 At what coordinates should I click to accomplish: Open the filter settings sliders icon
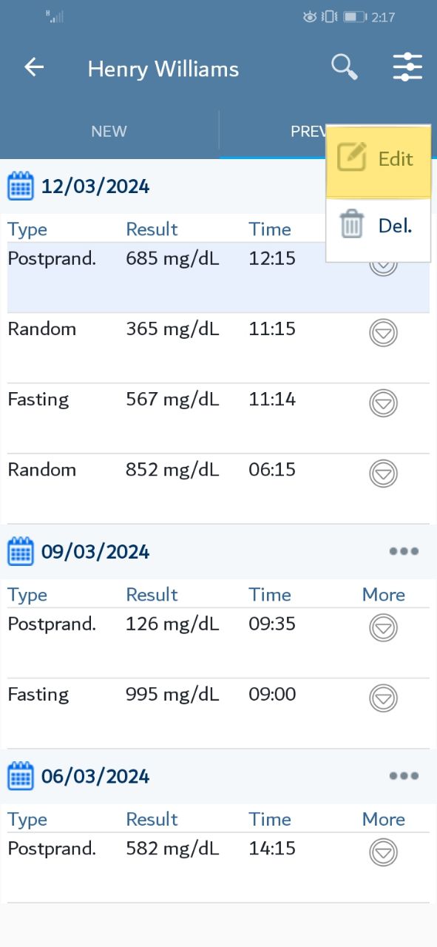(x=407, y=67)
